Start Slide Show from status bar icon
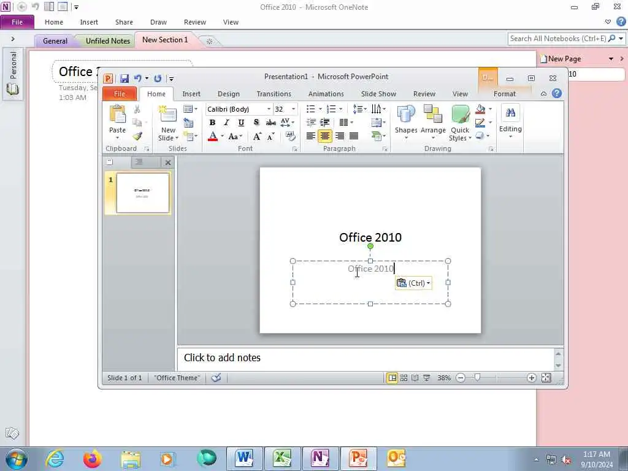The image size is (628, 471). 427,378
